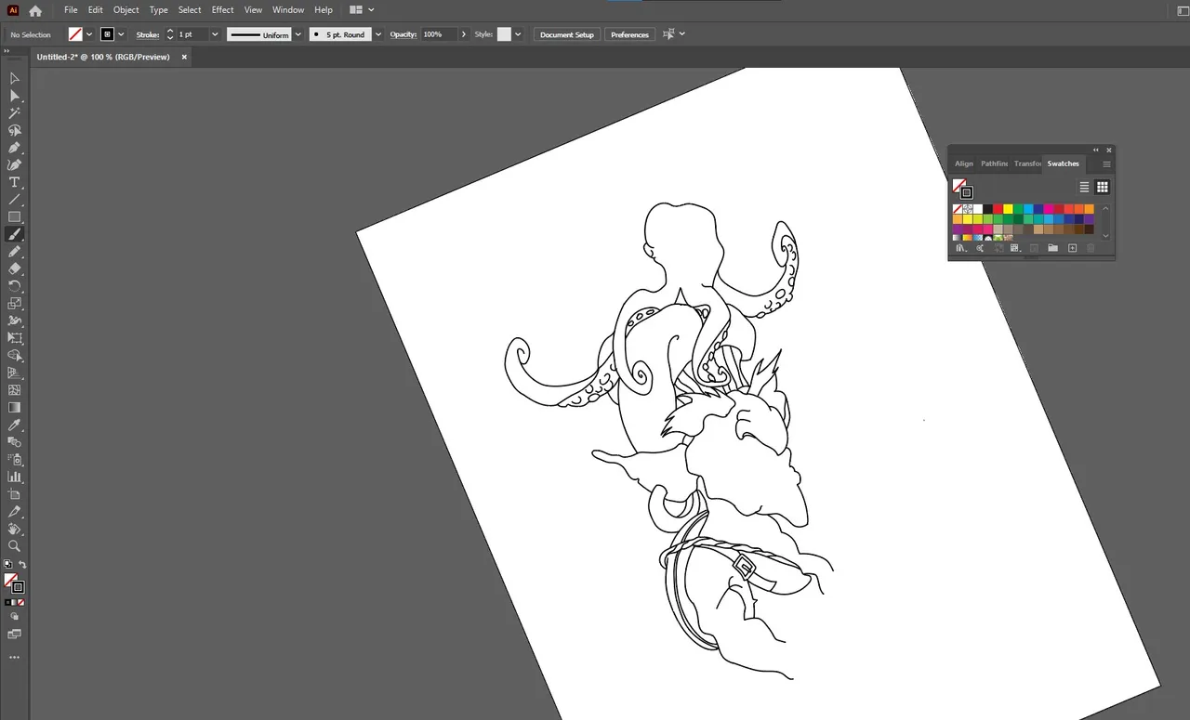Select the Pencil tool
Screen dimensions: 1190x720
15,252
